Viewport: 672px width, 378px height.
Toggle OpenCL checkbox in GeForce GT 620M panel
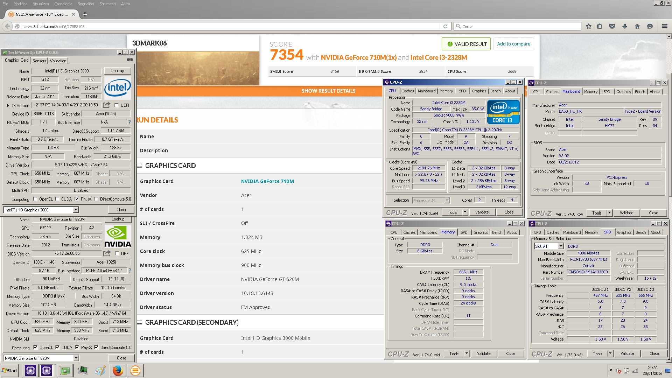pyautogui.click(x=35, y=348)
